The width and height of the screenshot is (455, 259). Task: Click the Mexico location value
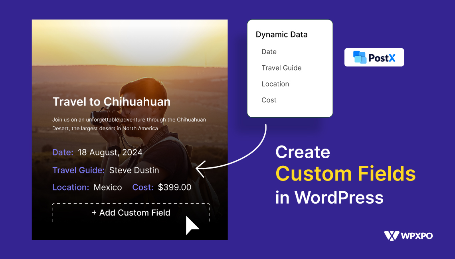point(108,187)
